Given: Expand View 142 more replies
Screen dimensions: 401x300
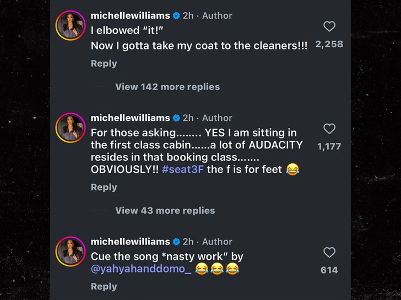Looking at the screenshot, I should coord(167,87).
